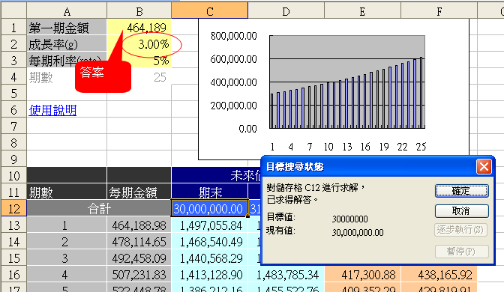Click cell B2 showing 3.00%
The width and height of the screenshot is (504, 292).
[139, 44]
